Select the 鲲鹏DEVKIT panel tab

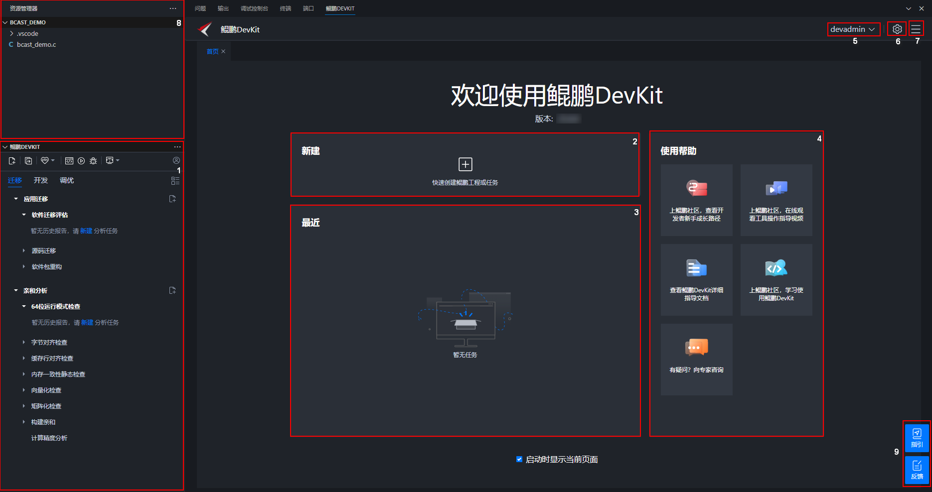click(x=340, y=8)
